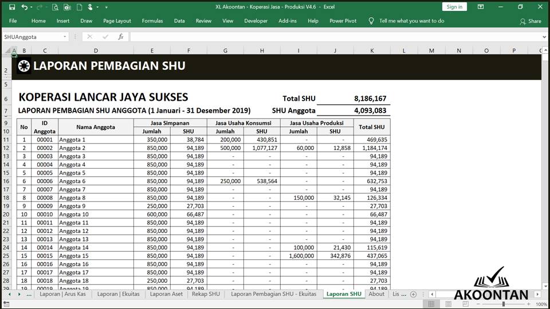Select the cell Anggota 6
The width and height of the screenshot is (550, 309).
96,181
